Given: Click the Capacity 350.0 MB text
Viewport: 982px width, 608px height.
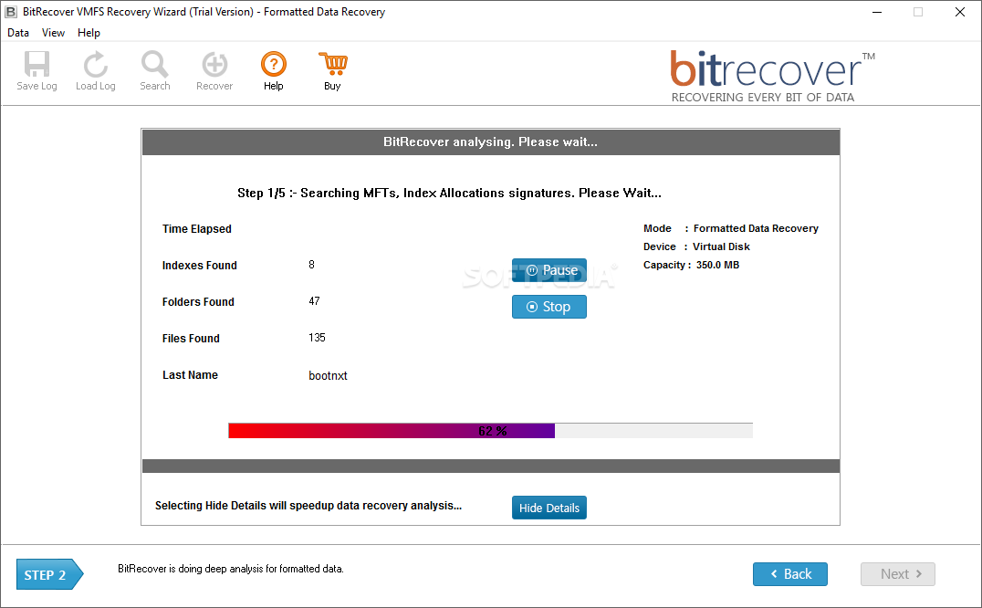Looking at the screenshot, I should coord(692,265).
